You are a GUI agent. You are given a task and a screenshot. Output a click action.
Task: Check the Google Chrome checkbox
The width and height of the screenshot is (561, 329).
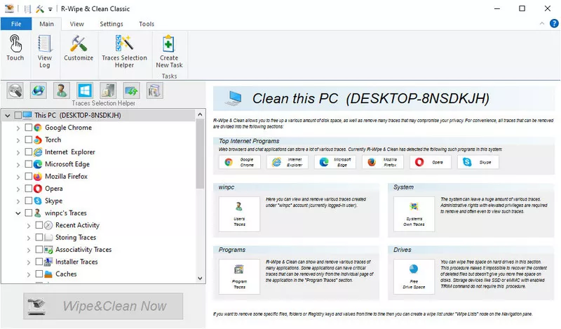29,128
